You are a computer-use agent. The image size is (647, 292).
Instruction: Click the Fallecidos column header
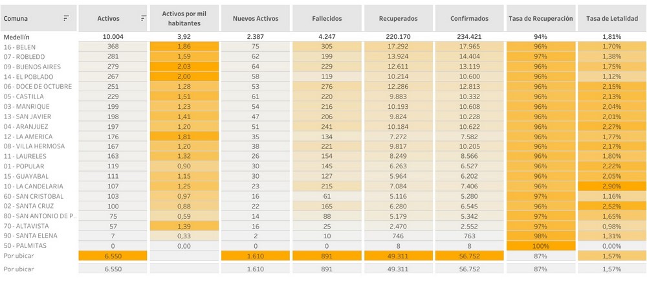pos(327,19)
